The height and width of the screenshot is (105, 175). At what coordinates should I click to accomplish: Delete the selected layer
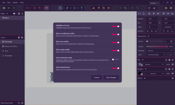pos(19,37)
